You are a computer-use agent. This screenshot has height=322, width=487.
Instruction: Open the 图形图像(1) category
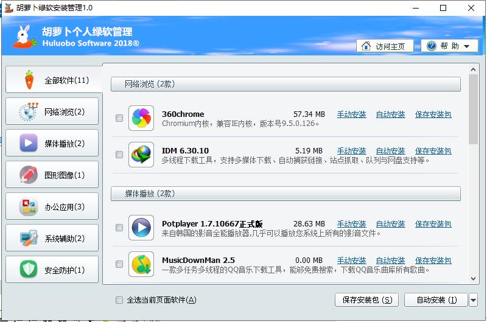[52, 175]
